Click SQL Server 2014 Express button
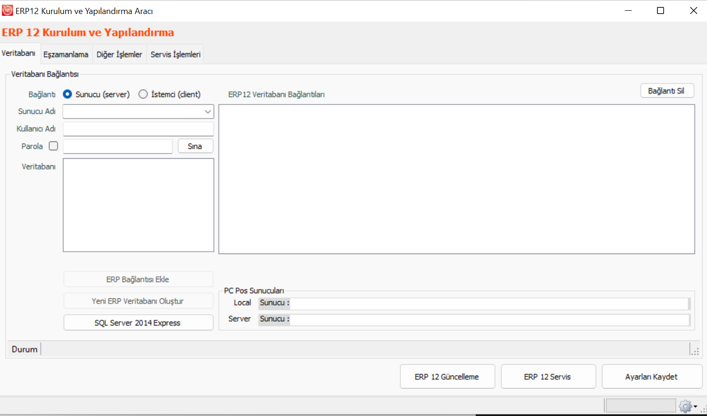 (138, 323)
